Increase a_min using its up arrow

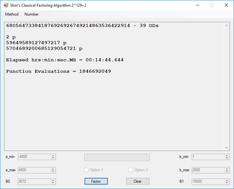point(53,156)
